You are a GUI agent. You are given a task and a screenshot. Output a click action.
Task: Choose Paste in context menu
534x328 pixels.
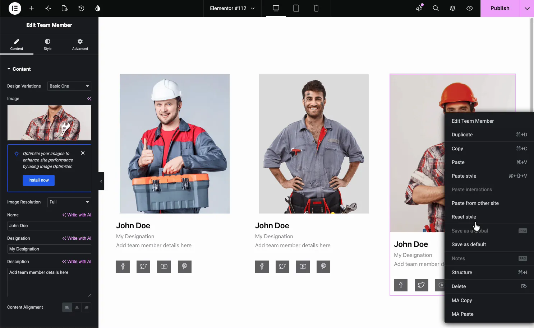(489, 162)
